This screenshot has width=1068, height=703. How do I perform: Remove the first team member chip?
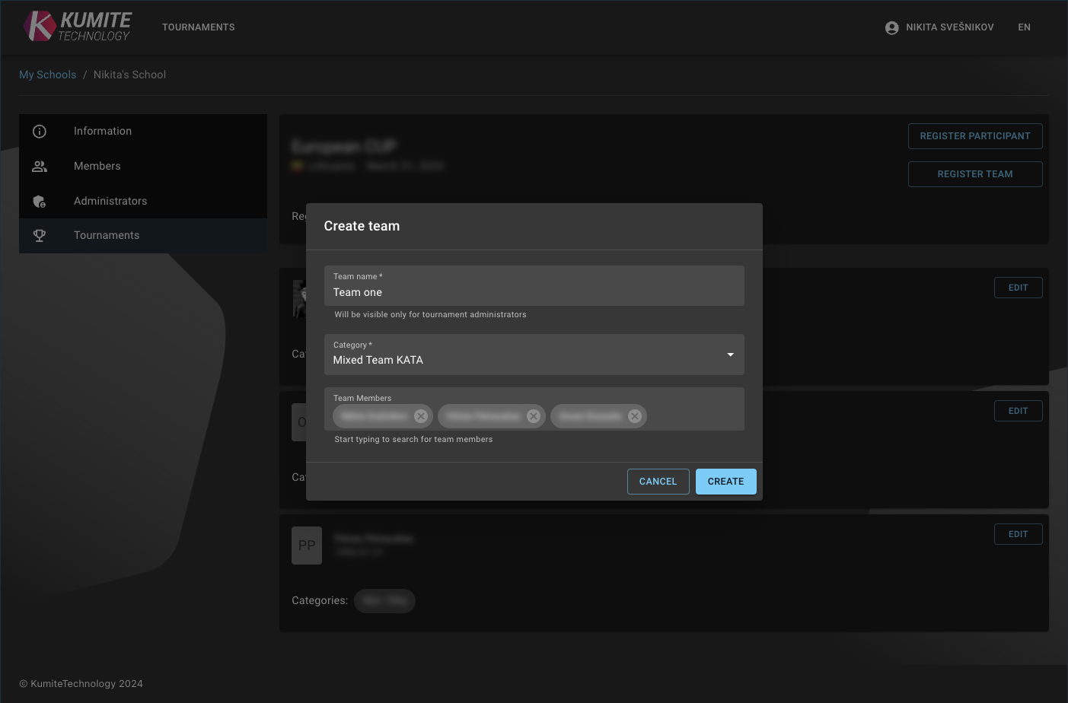click(x=420, y=416)
